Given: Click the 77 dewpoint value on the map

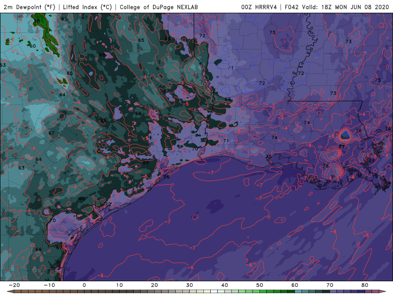Looking at the screenshot, I should (x=341, y=147).
